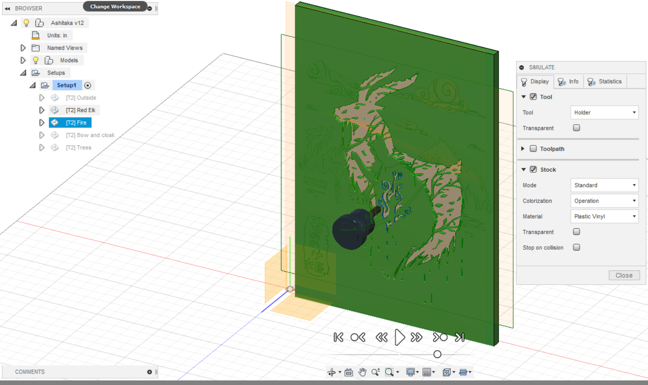
Task: Open the Colorization dropdown showing Operation
Action: [x=604, y=201]
